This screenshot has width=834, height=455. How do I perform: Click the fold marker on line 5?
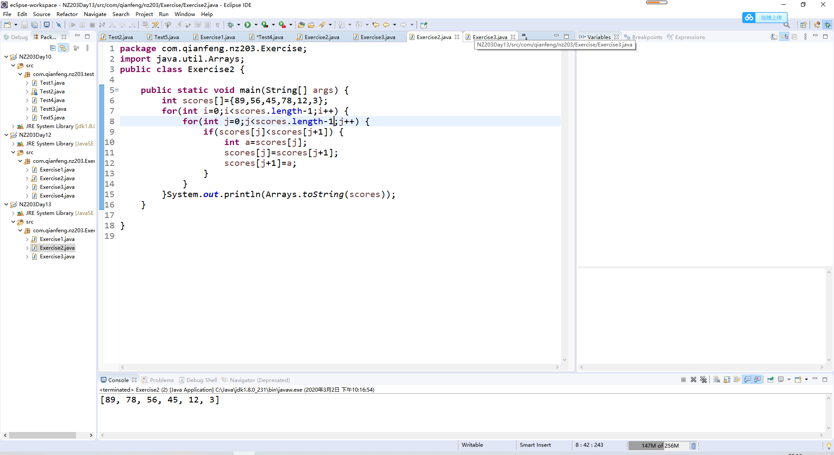[x=116, y=90]
